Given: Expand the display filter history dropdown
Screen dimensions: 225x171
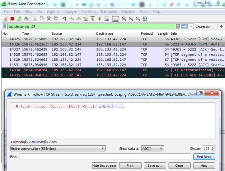Looking at the screenshot, I should coord(191,26).
